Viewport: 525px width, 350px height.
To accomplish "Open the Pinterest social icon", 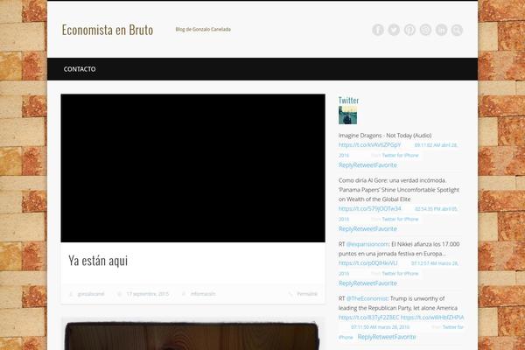I will (x=409, y=30).
